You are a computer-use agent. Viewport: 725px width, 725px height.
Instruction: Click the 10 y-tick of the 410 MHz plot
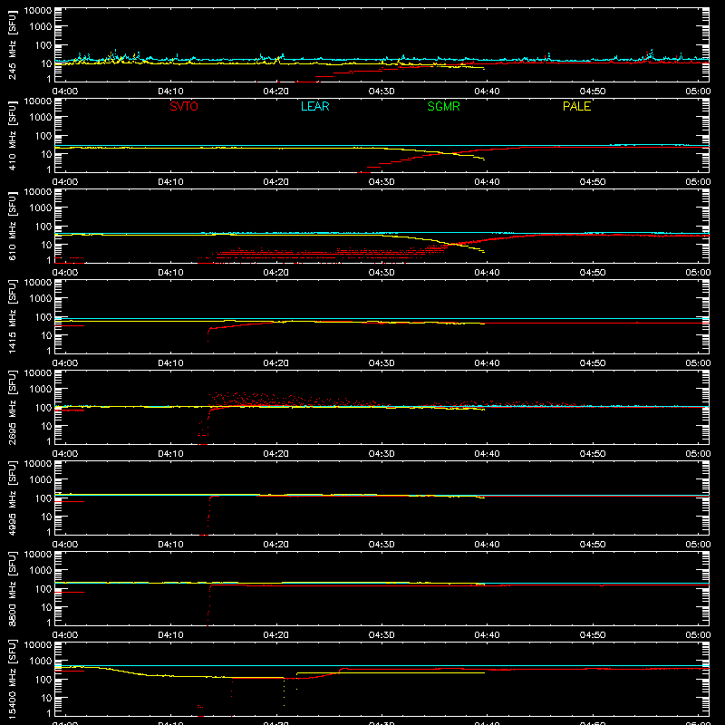(46, 154)
